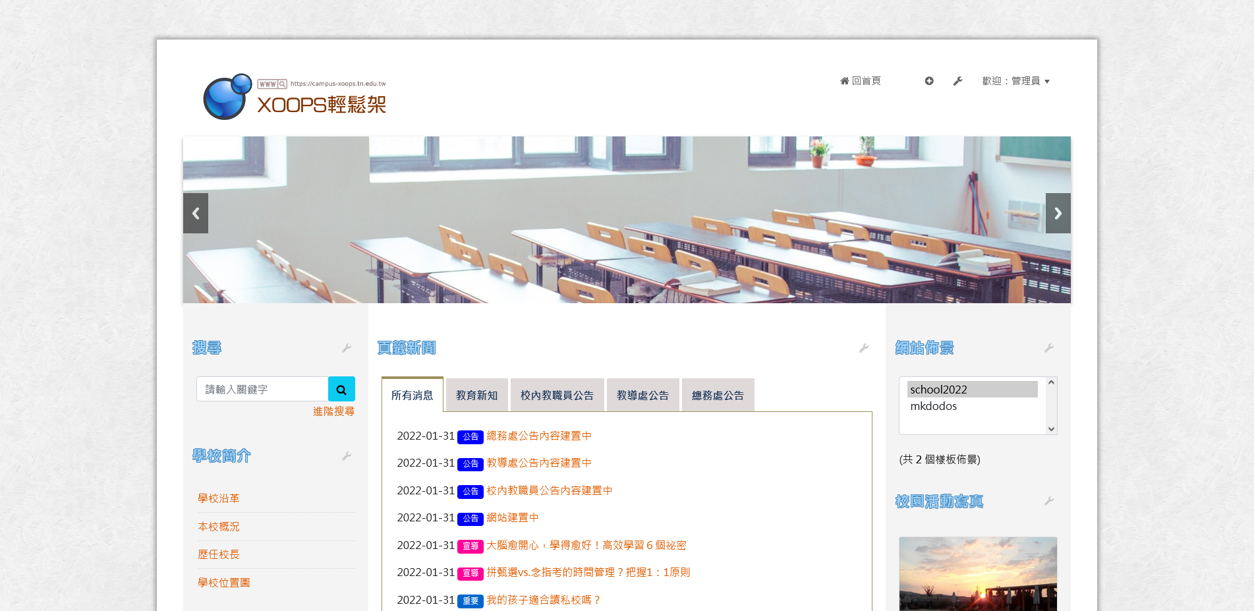The height and width of the screenshot is (611, 1254).
Task: Click the magnifier search button
Action: tap(341, 390)
